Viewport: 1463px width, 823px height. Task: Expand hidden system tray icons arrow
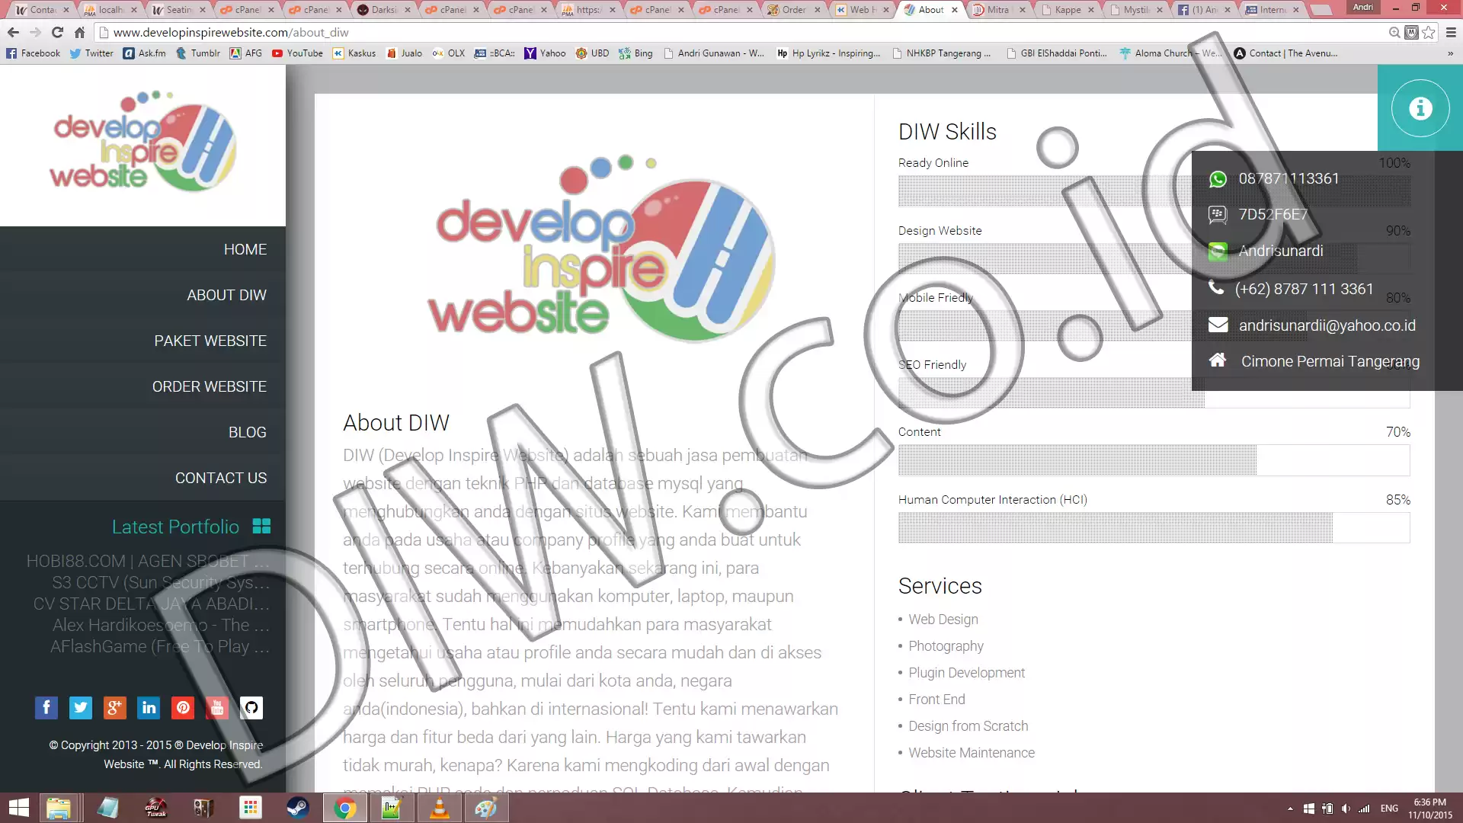click(x=1290, y=809)
